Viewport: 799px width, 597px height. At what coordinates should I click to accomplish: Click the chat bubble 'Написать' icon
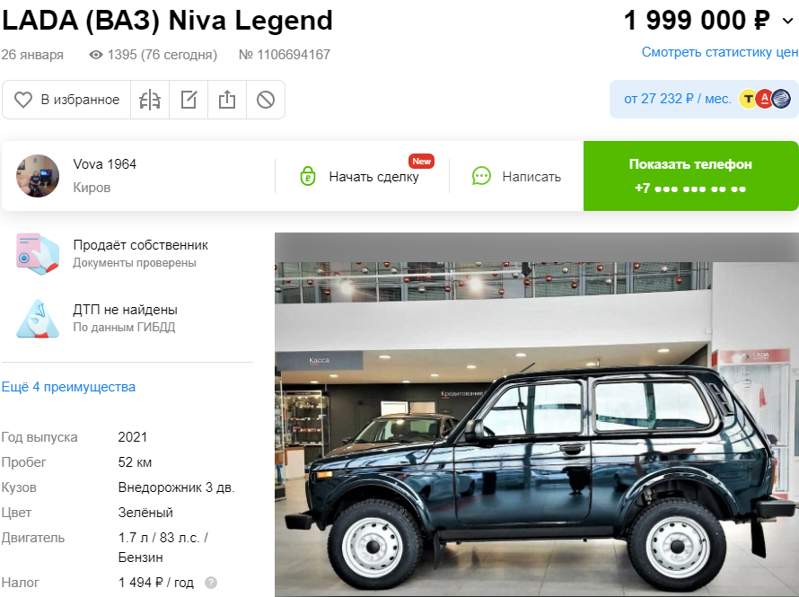tap(481, 176)
